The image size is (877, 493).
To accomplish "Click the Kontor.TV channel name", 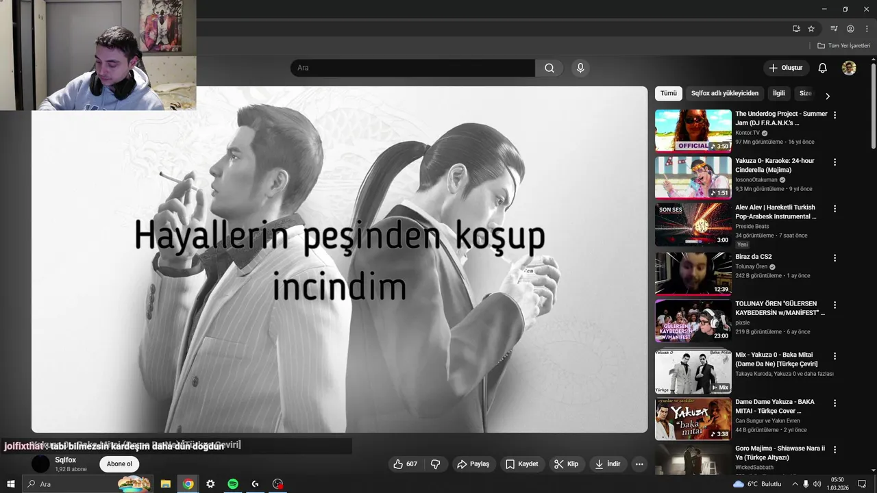I will (748, 133).
